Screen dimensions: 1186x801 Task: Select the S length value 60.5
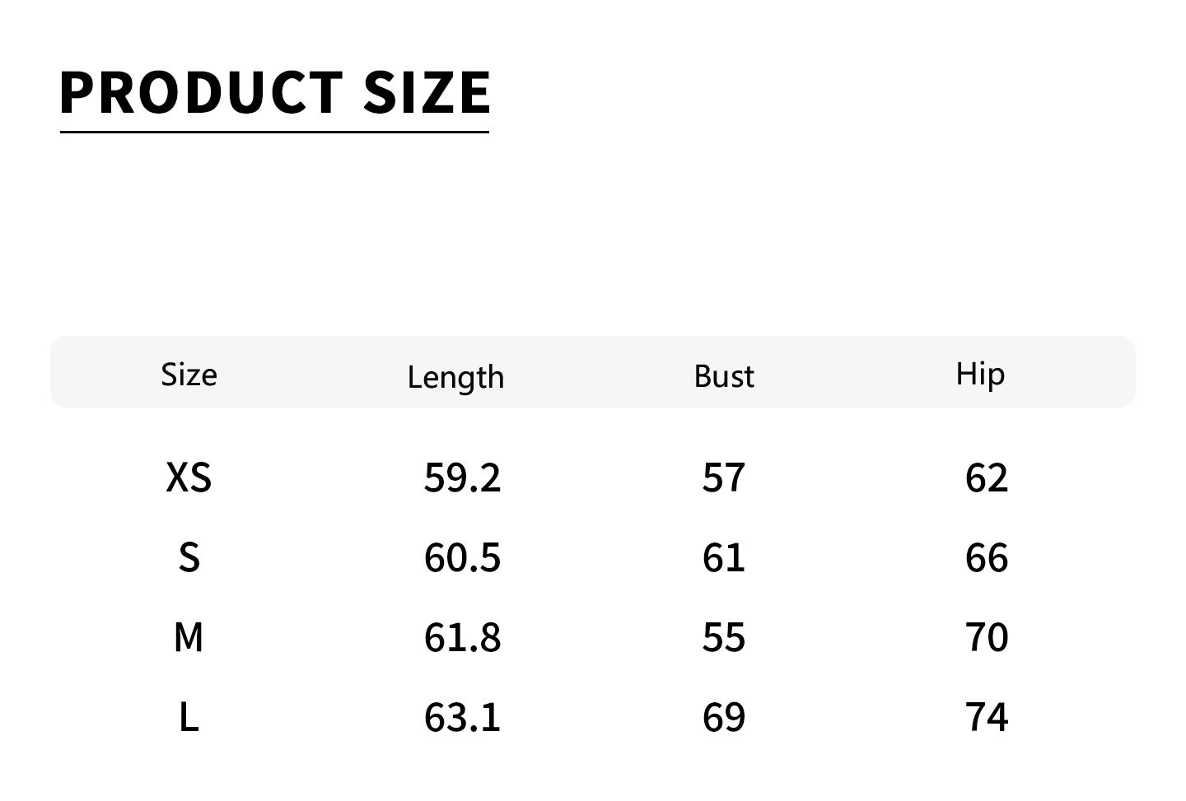462,557
